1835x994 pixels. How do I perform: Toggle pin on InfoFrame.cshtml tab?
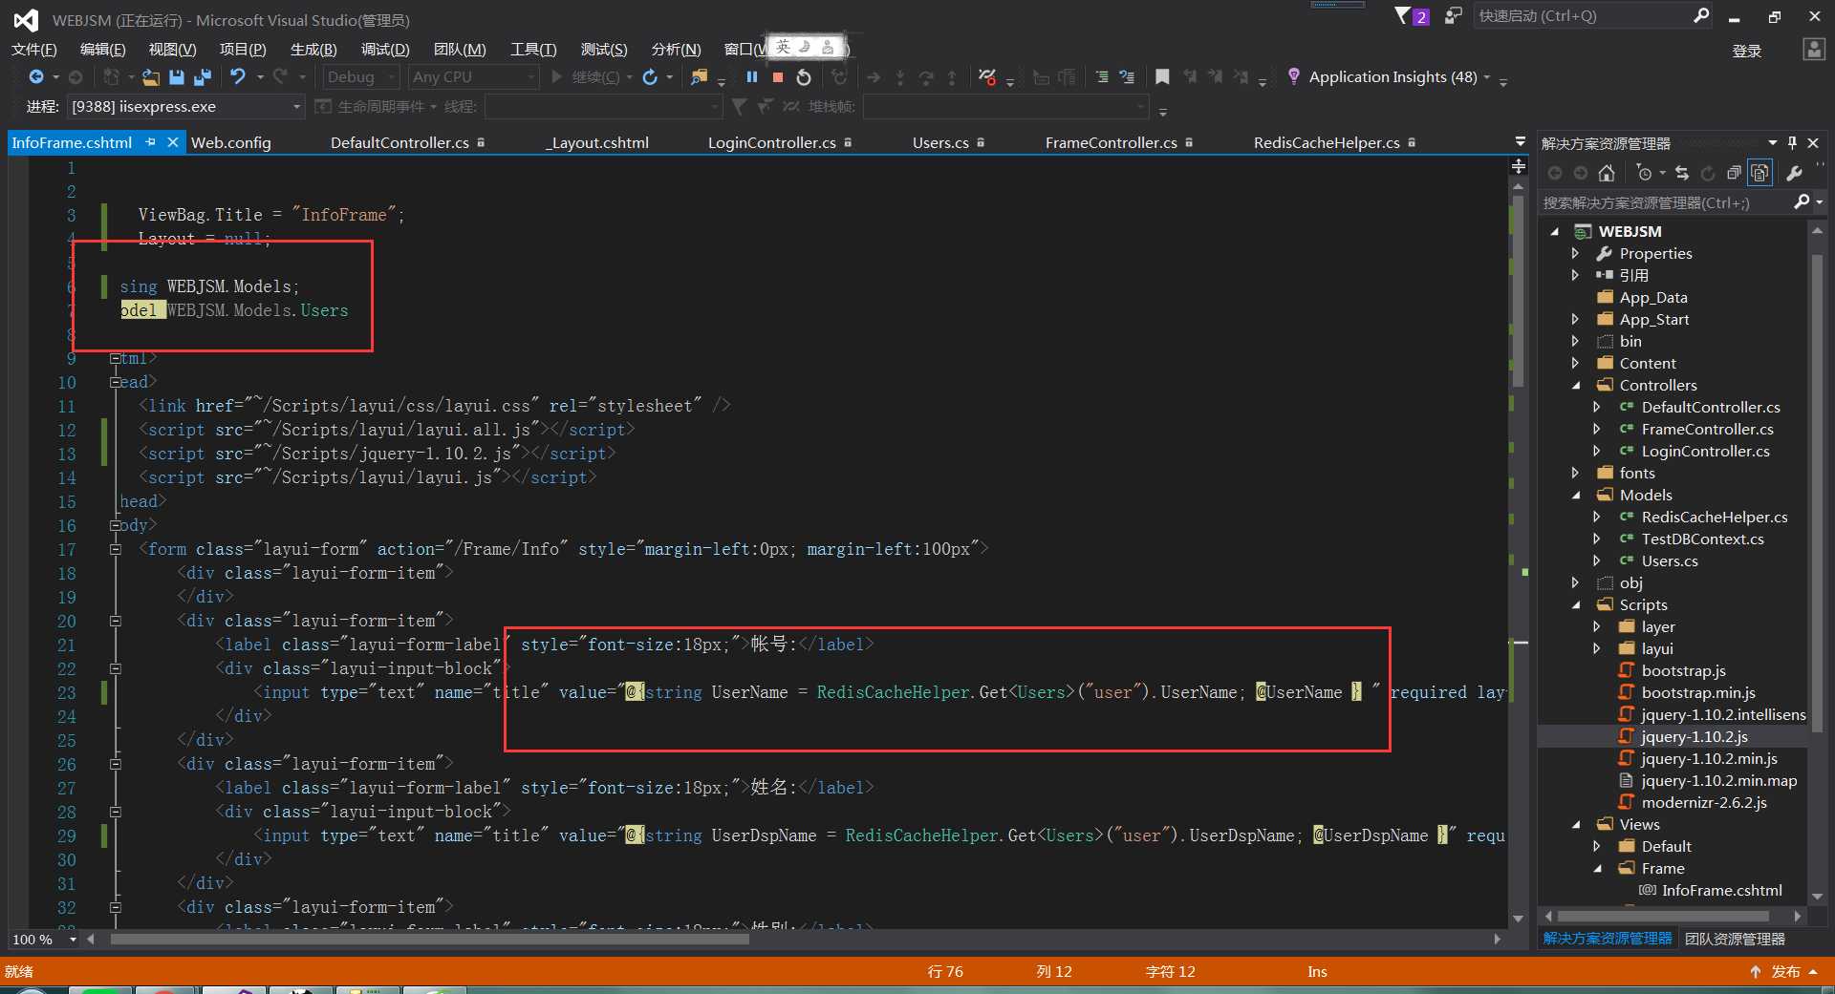tap(150, 142)
